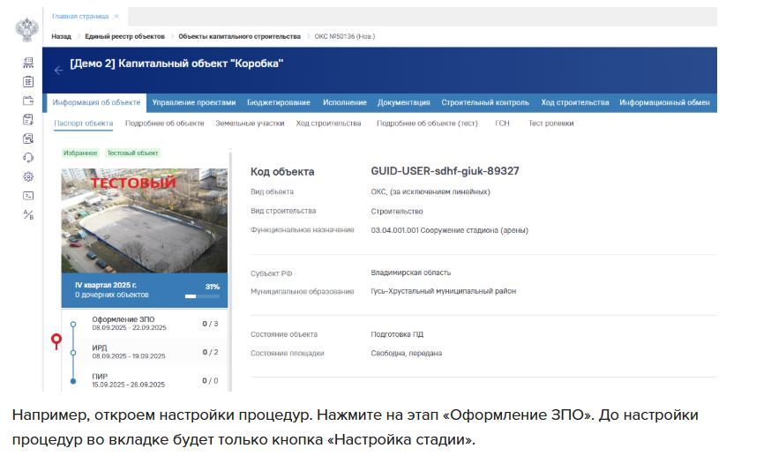
Task: Open the Подробнее об объекте sub-tab
Action: click(164, 123)
